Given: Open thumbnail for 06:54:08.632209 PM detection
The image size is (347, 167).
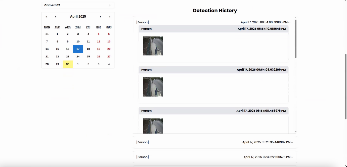Looking at the screenshot, I should 153,87.
